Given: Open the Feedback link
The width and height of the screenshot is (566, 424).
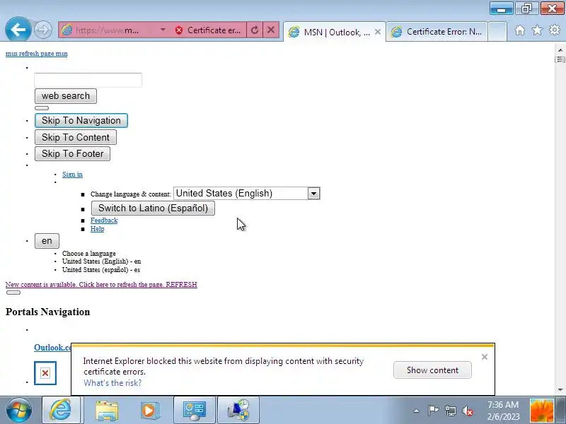Looking at the screenshot, I should [104, 220].
